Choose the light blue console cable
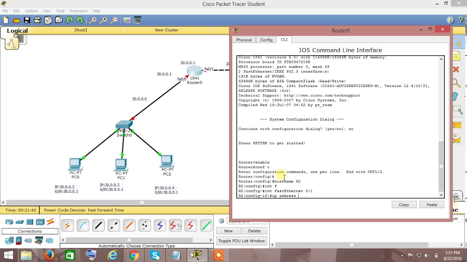Image resolution: width=467 pixels, height=262 pixels. tap(83, 226)
